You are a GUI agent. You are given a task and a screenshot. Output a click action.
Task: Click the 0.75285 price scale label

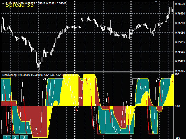click(x=180, y=71)
